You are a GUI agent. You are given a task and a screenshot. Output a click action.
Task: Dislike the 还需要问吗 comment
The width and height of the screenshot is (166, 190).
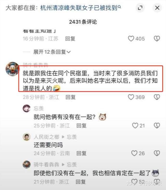coord(157,153)
